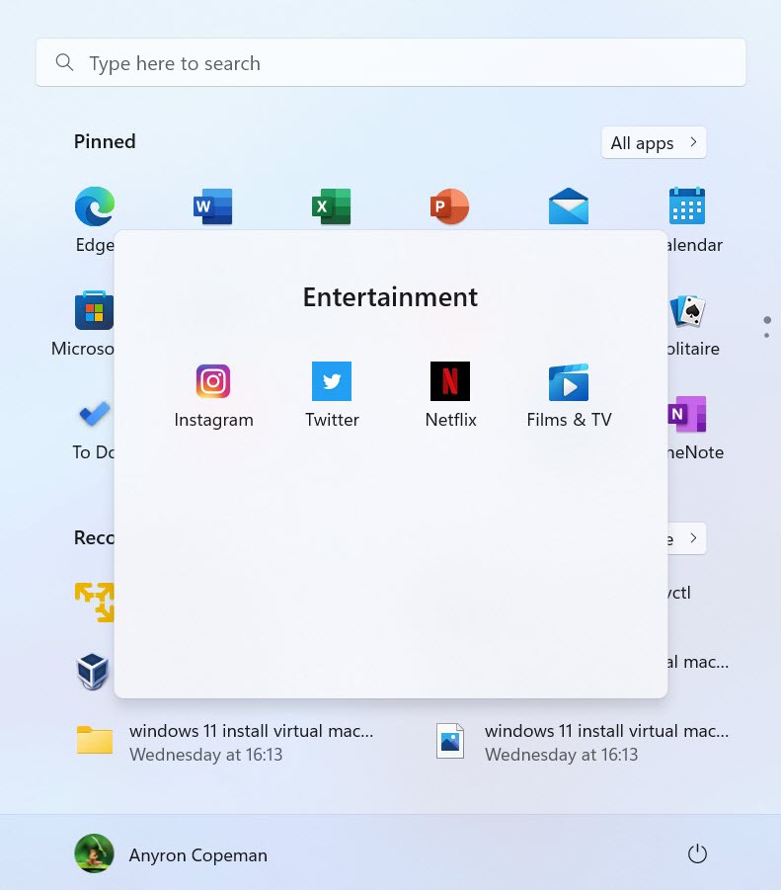
Task: Go to next pinned page dot
Action: tap(767, 336)
